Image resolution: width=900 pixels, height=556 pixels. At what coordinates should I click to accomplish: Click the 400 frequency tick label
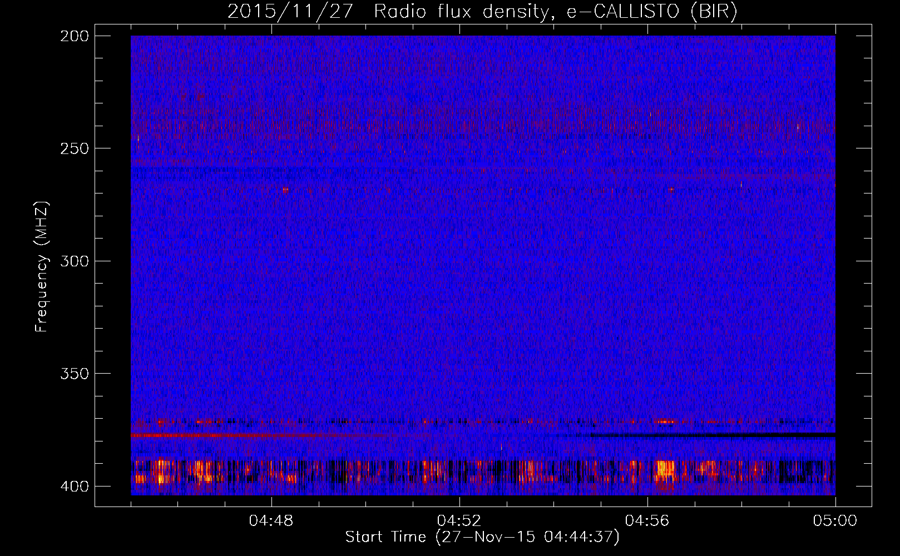tap(74, 486)
